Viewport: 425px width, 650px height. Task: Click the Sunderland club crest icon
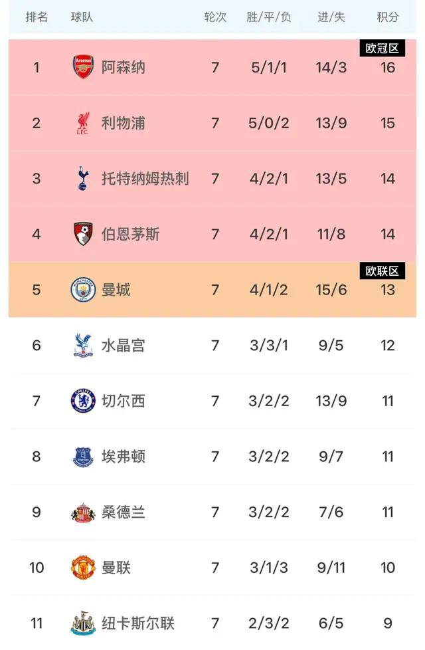click(83, 512)
